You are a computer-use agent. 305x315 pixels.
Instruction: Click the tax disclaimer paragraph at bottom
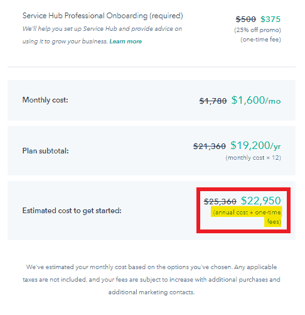coord(151,280)
